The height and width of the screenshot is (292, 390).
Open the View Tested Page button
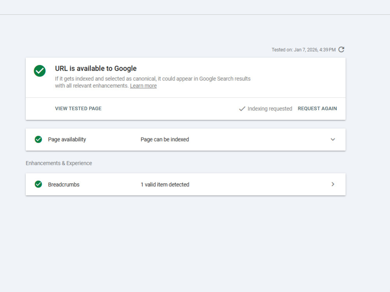78,108
